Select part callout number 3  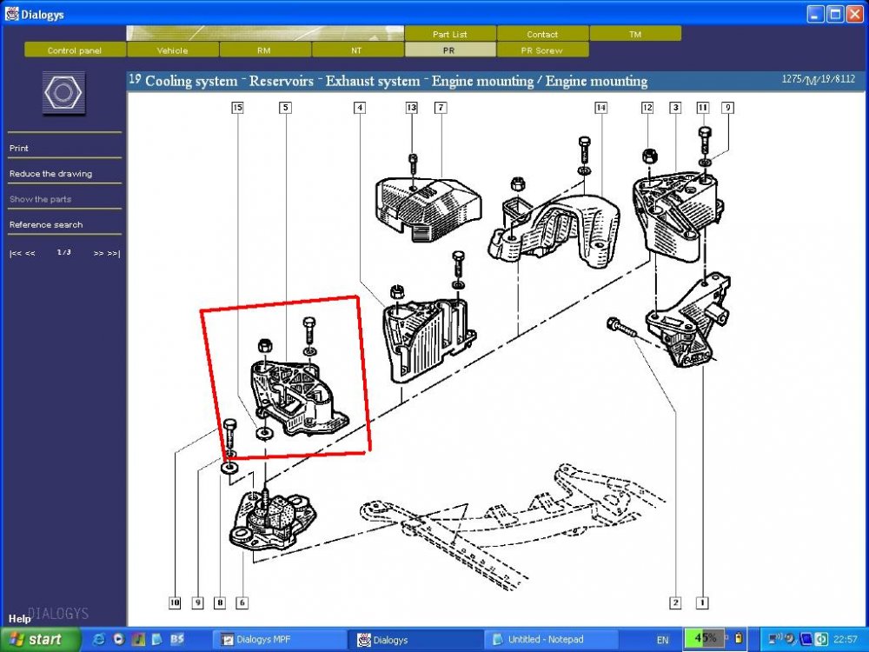click(x=675, y=107)
